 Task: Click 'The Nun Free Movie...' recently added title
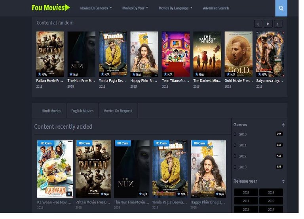click(x=132, y=202)
